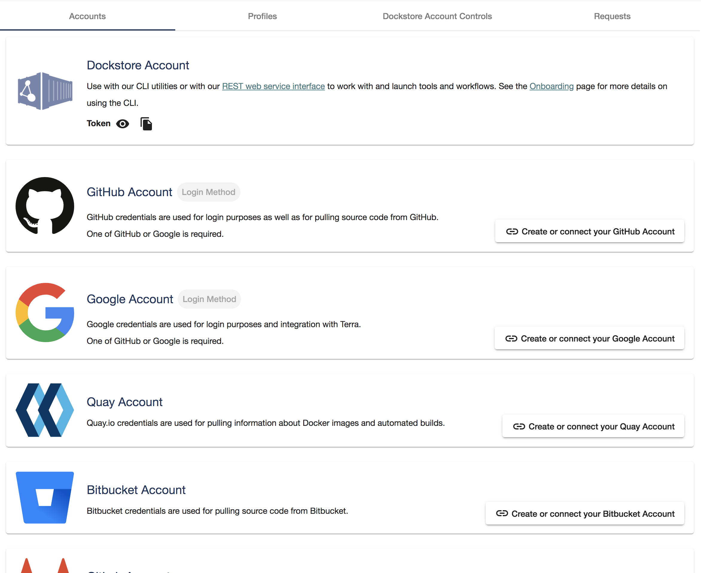Select the Accounts tab

(x=87, y=16)
